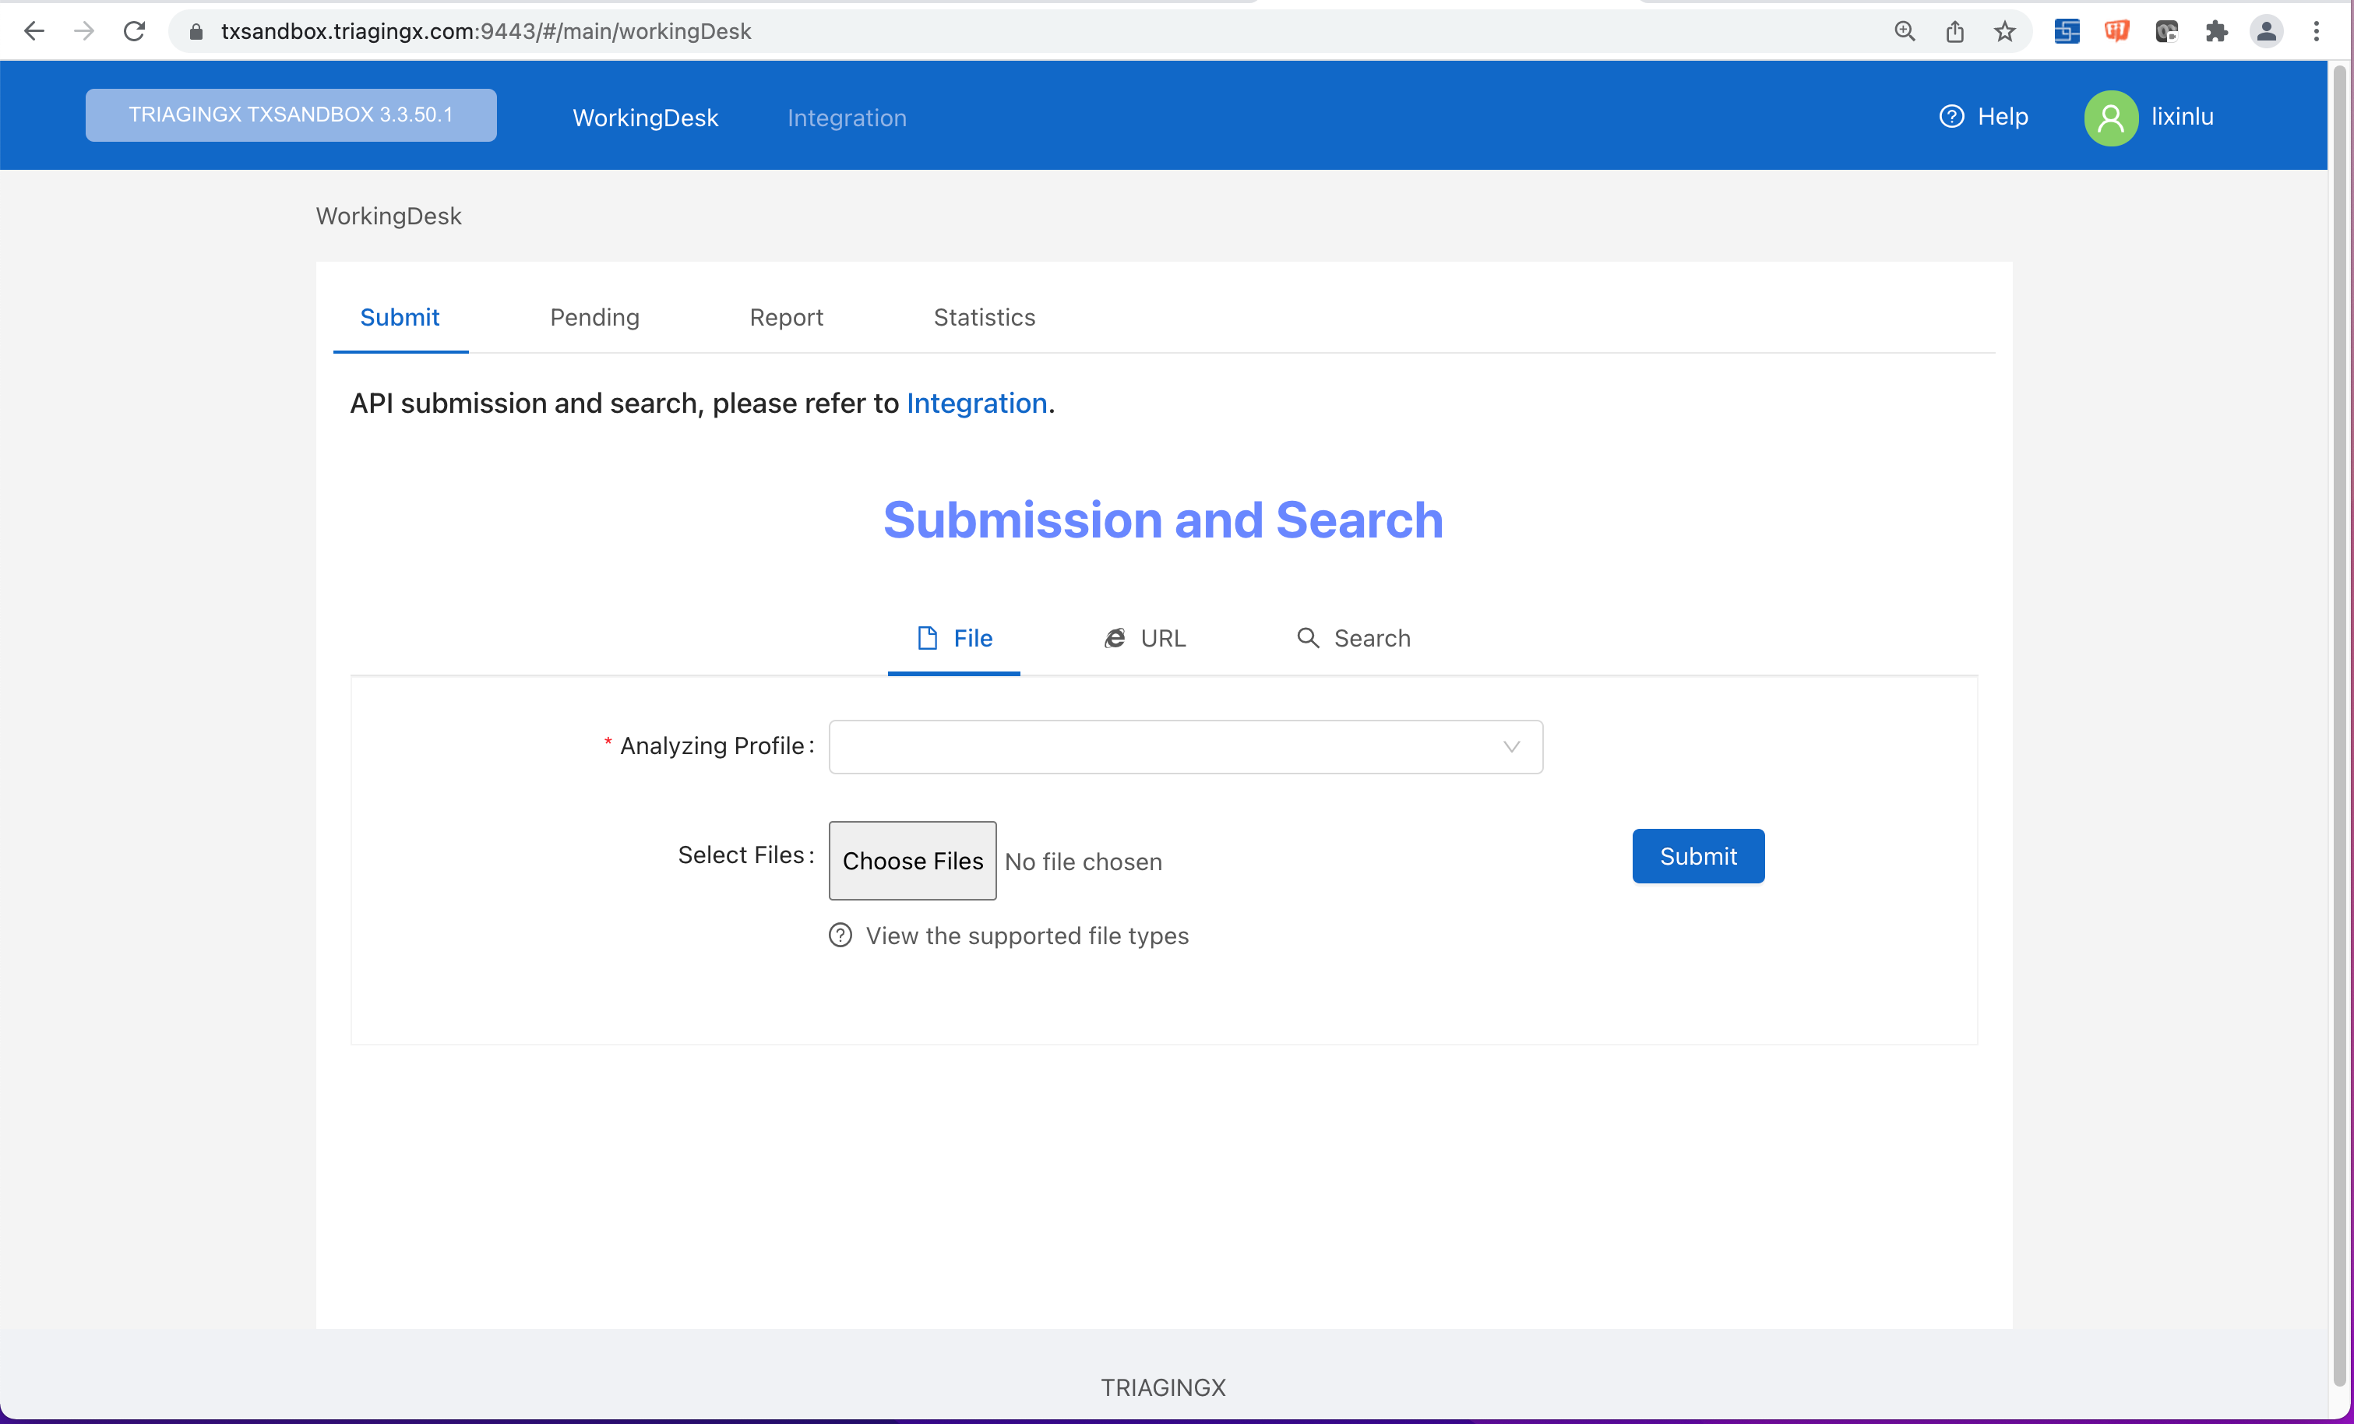Click View the supported file types
The width and height of the screenshot is (2354, 1424).
click(x=1027, y=936)
